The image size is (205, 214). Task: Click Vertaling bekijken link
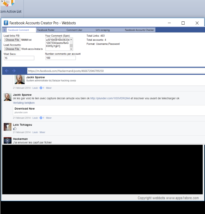pos(24,103)
